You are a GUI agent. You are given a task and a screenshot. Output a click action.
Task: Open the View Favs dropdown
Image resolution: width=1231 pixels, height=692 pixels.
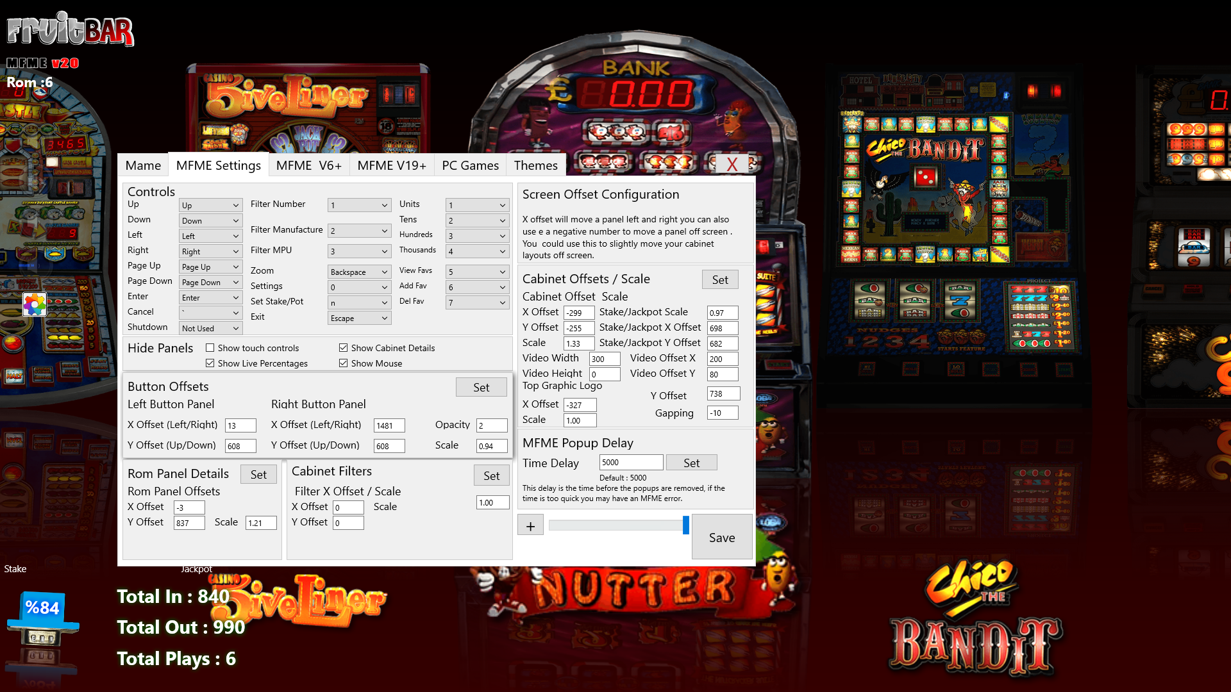pyautogui.click(x=477, y=272)
